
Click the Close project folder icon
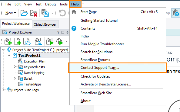(x=34, y=13)
